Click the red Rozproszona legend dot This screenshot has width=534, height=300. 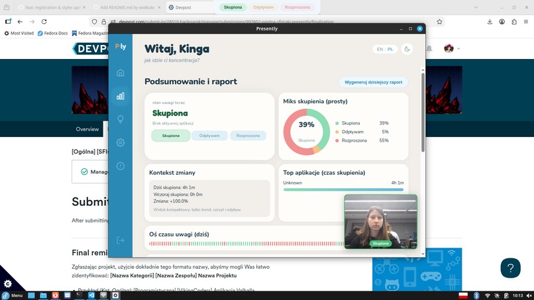[x=337, y=140]
